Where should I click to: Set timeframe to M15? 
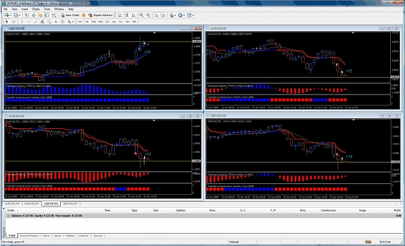pos(94,21)
